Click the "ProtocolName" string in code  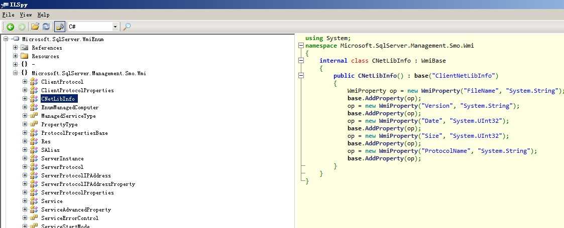point(446,151)
